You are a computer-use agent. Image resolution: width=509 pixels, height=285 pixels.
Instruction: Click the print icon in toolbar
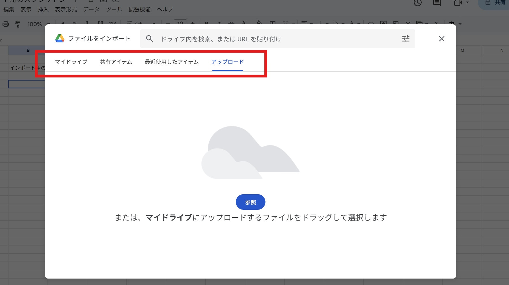click(6, 24)
